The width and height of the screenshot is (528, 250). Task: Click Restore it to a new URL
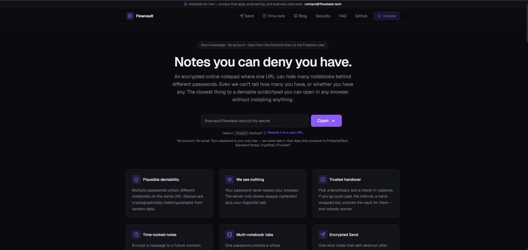tap(285, 133)
